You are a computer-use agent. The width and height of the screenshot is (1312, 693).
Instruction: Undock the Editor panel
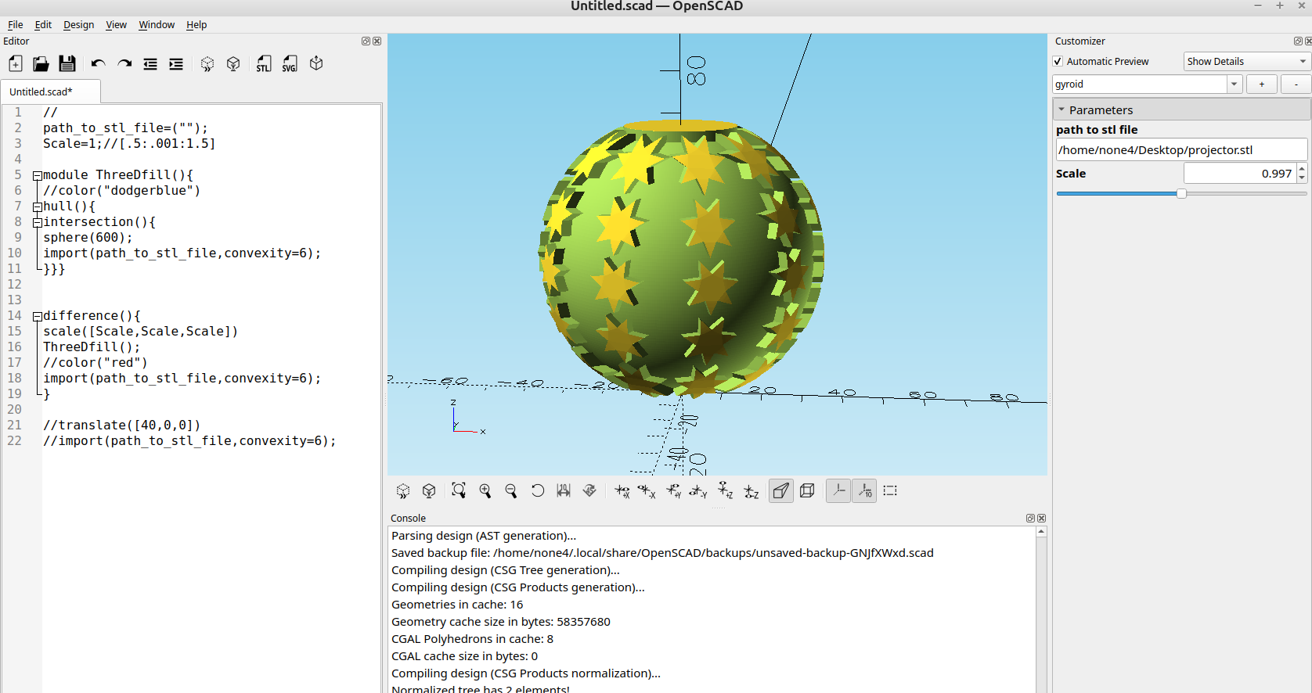366,41
